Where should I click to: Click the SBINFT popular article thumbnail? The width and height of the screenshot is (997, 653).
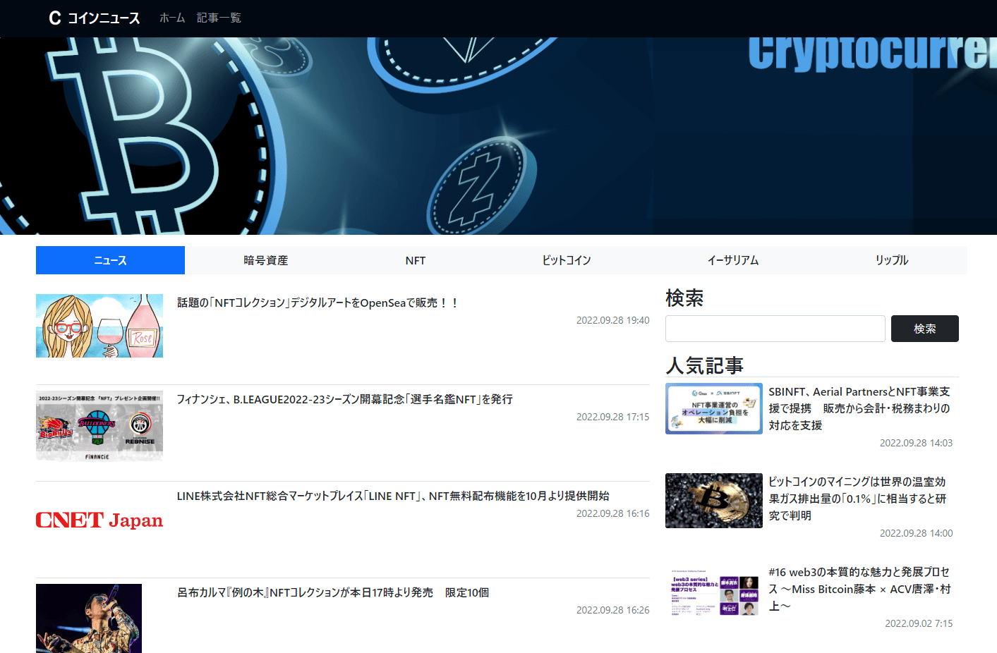pyautogui.click(x=713, y=408)
